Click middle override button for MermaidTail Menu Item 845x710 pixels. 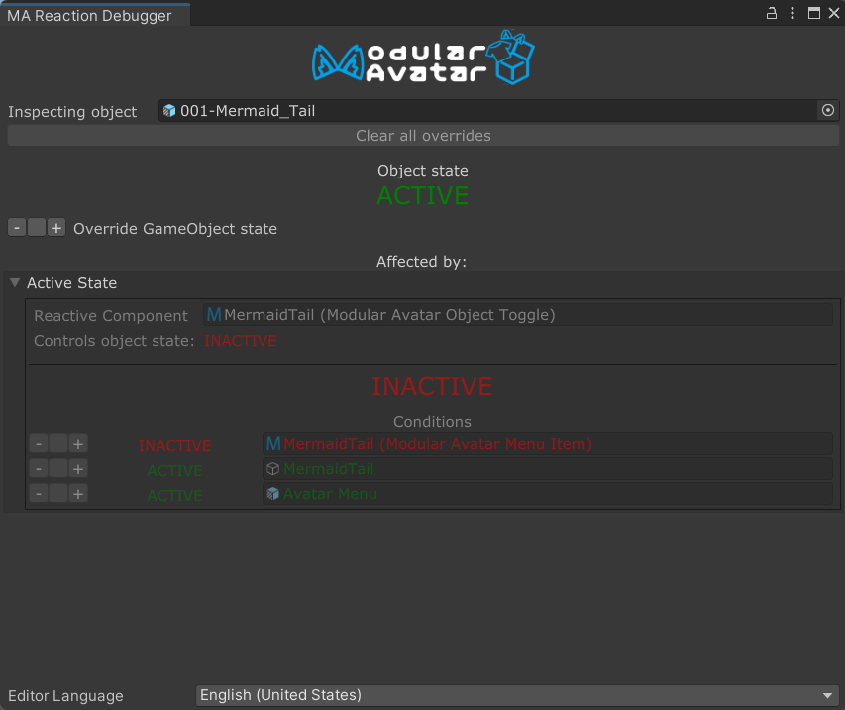pos(58,444)
